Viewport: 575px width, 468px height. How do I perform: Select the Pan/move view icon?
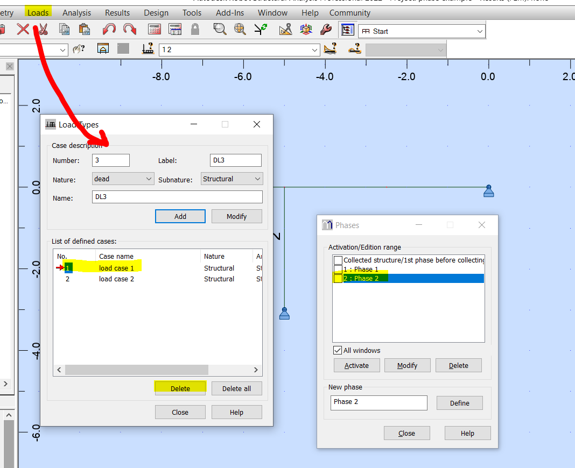tap(240, 30)
